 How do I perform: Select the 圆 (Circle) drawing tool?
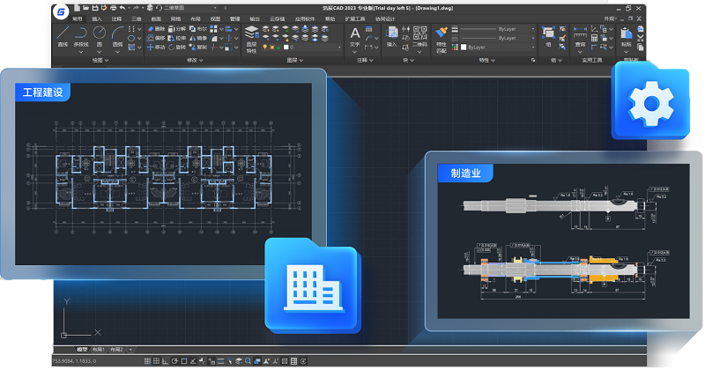(x=99, y=33)
